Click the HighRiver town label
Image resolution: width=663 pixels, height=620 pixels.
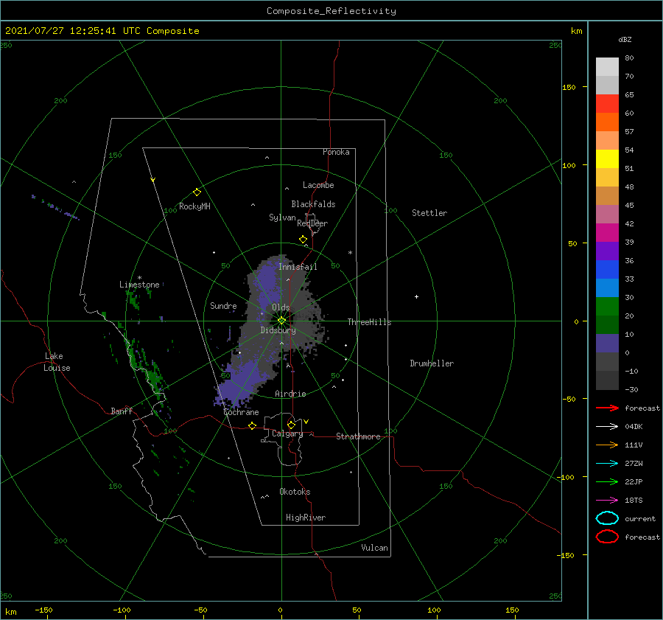[306, 518]
